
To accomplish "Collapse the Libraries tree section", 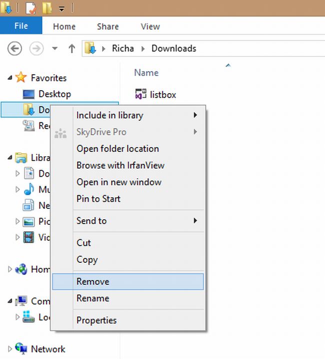I will (10, 158).
